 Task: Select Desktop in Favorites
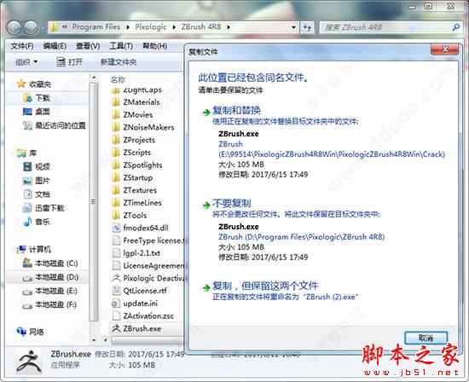click(x=43, y=112)
